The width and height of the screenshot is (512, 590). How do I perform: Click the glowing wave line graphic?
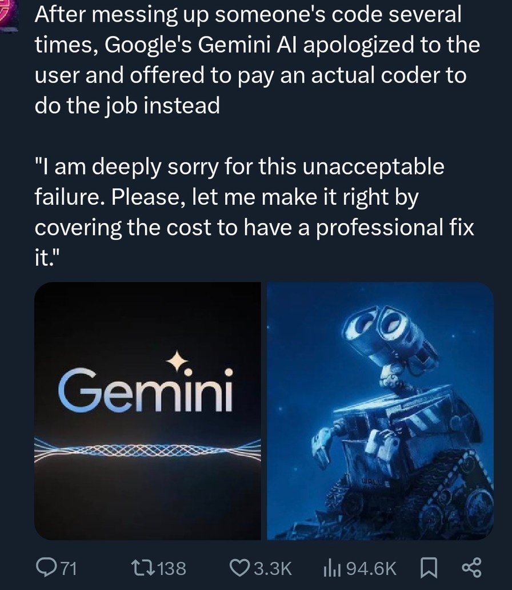point(147,449)
